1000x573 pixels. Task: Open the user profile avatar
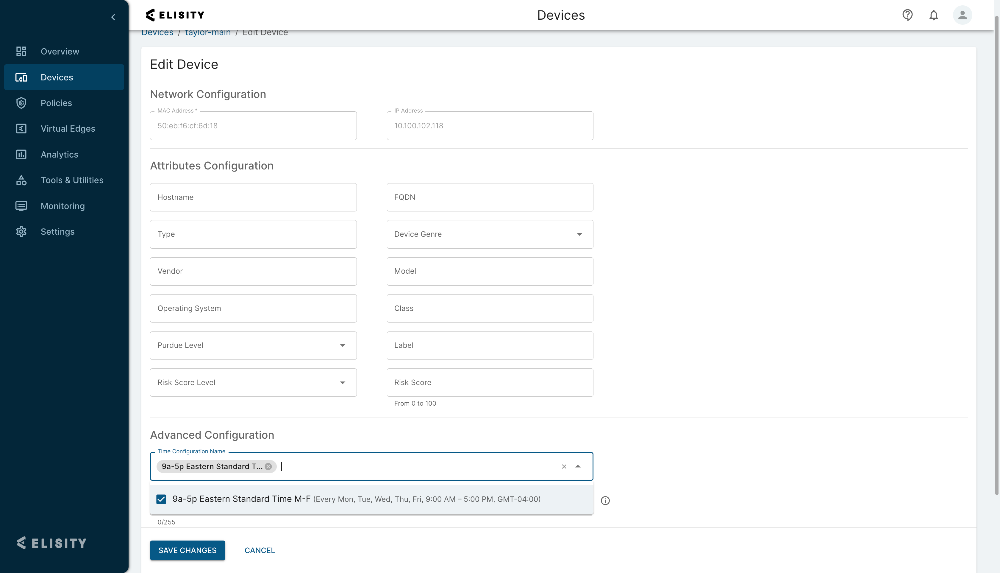[962, 15]
